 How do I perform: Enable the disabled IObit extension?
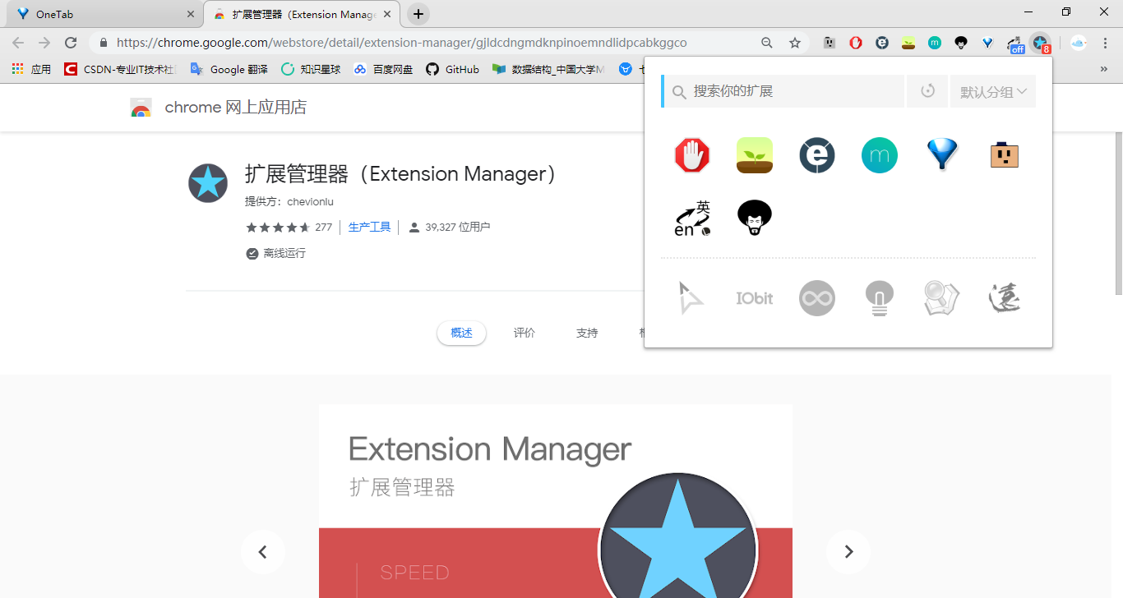(755, 298)
